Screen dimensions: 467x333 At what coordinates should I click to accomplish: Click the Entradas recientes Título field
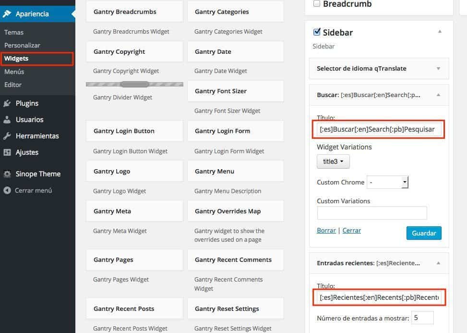point(379,297)
